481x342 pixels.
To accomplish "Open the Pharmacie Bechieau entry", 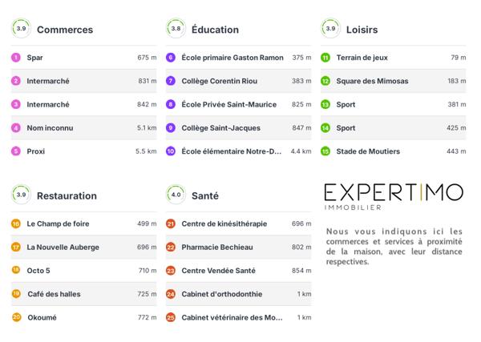I will pos(213,247).
